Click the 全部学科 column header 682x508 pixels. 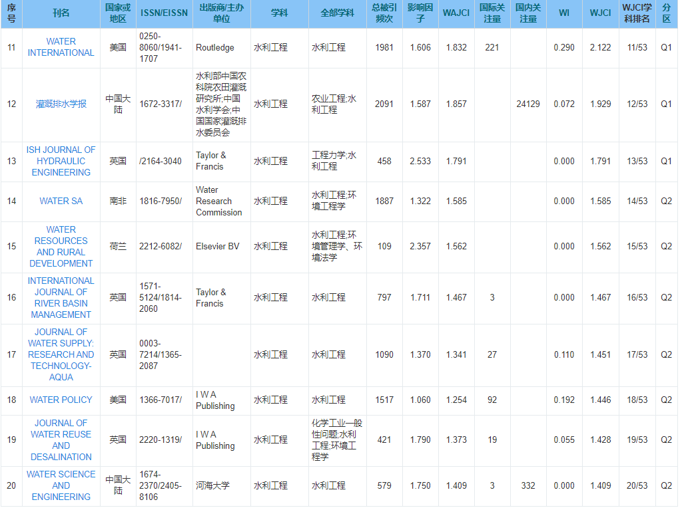[337, 13]
